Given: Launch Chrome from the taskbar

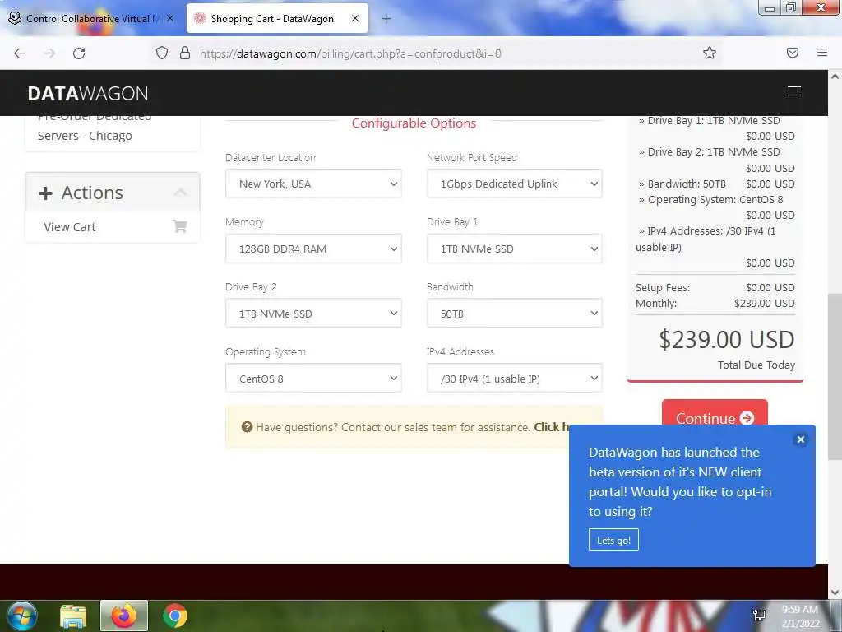Looking at the screenshot, I should click(x=175, y=616).
